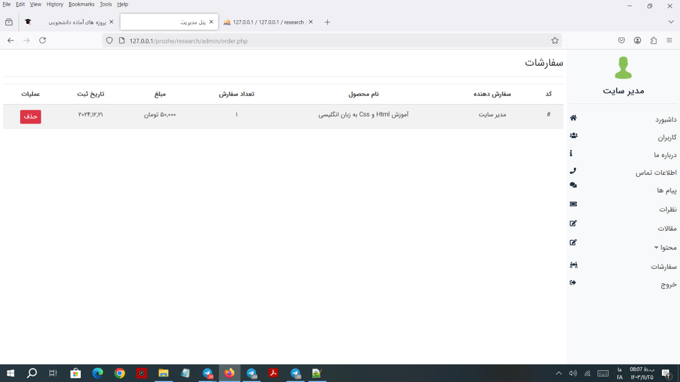680x382 pixels.
Task: Reload the page using the refresh icon
Action: pos(42,40)
